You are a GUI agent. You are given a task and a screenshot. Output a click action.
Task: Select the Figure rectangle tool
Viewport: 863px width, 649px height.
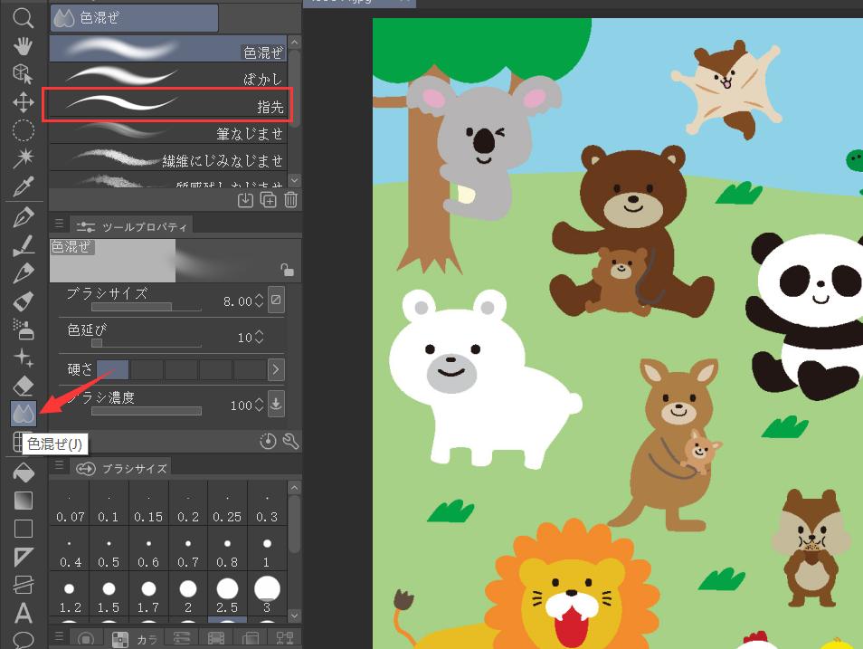point(24,529)
